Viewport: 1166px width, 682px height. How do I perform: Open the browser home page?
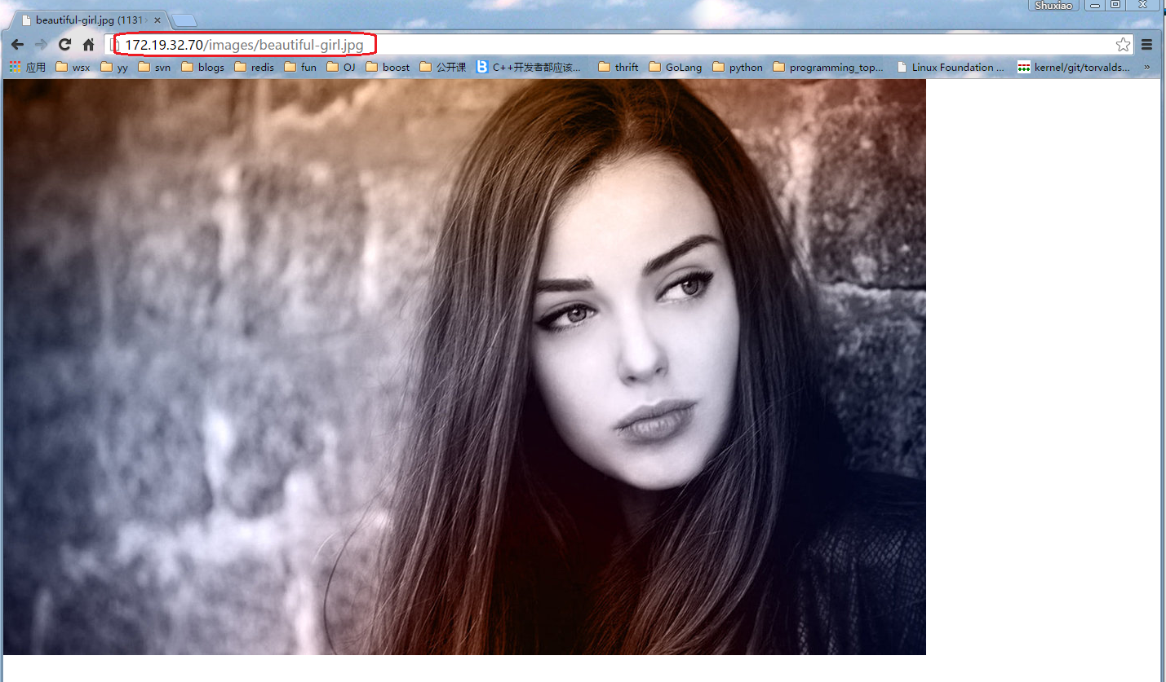(88, 44)
